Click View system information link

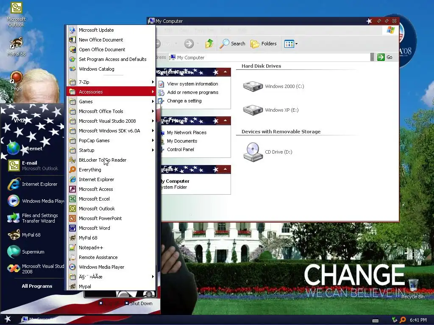pos(192,84)
